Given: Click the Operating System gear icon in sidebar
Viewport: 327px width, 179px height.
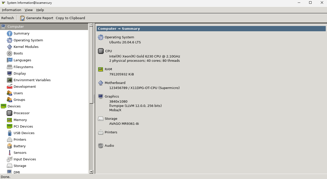Looking at the screenshot, I should pos(9,40).
